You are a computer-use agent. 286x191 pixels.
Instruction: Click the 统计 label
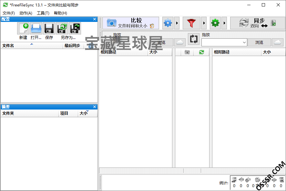click(224, 183)
